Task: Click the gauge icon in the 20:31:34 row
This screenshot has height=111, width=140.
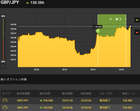Action: coord(5,100)
